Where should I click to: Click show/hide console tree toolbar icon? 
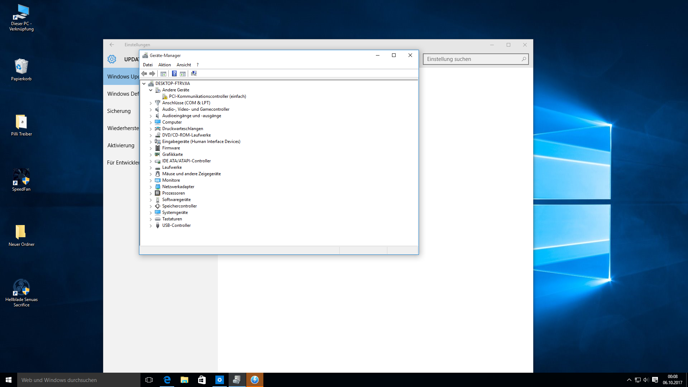click(x=163, y=73)
